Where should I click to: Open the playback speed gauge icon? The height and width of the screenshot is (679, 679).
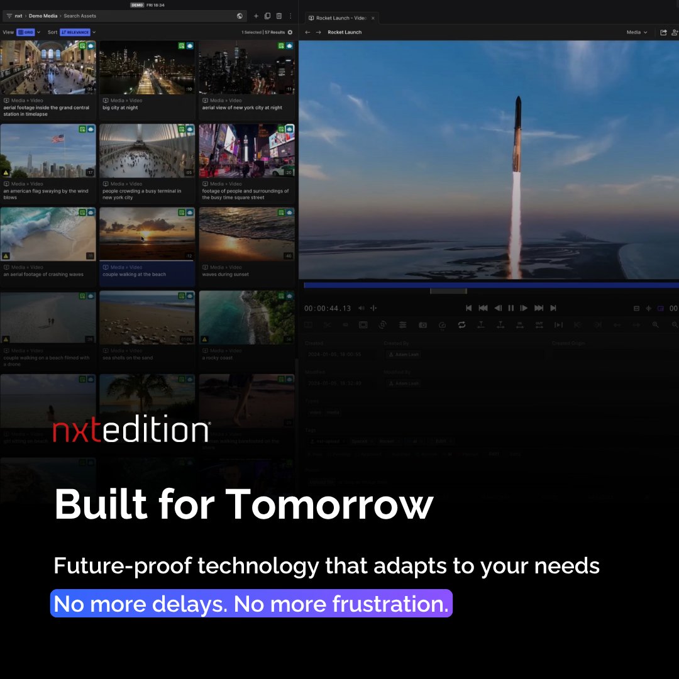pyautogui.click(x=442, y=325)
